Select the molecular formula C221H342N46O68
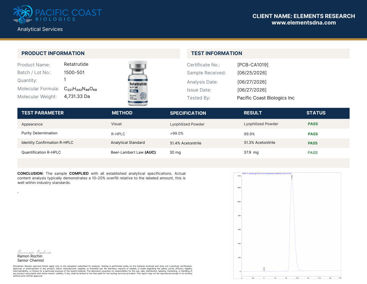This screenshot has height=284, width=367. (80, 89)
